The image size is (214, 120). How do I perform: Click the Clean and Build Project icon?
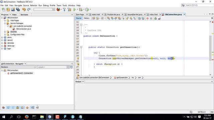coord(69,10)
